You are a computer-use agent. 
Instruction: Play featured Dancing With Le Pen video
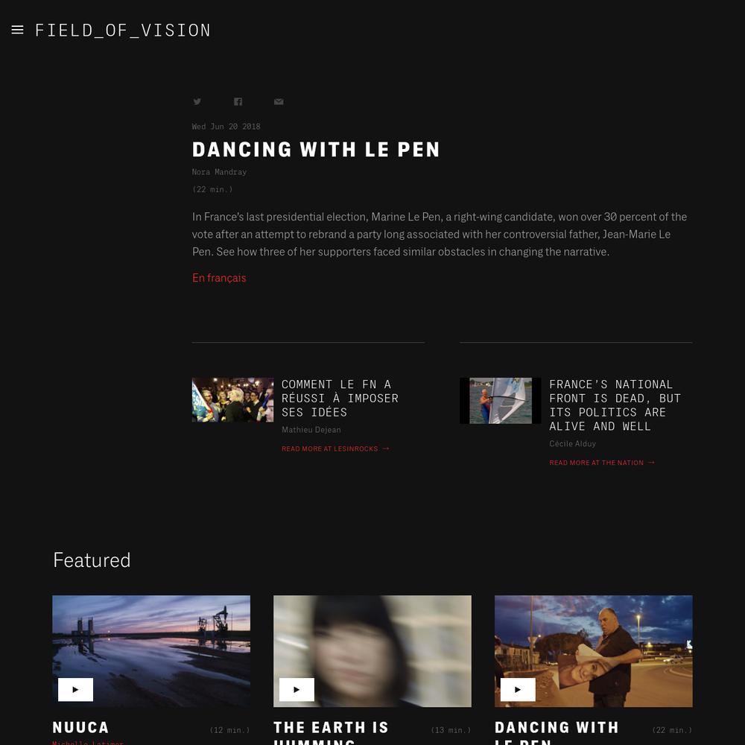(518, 689)
